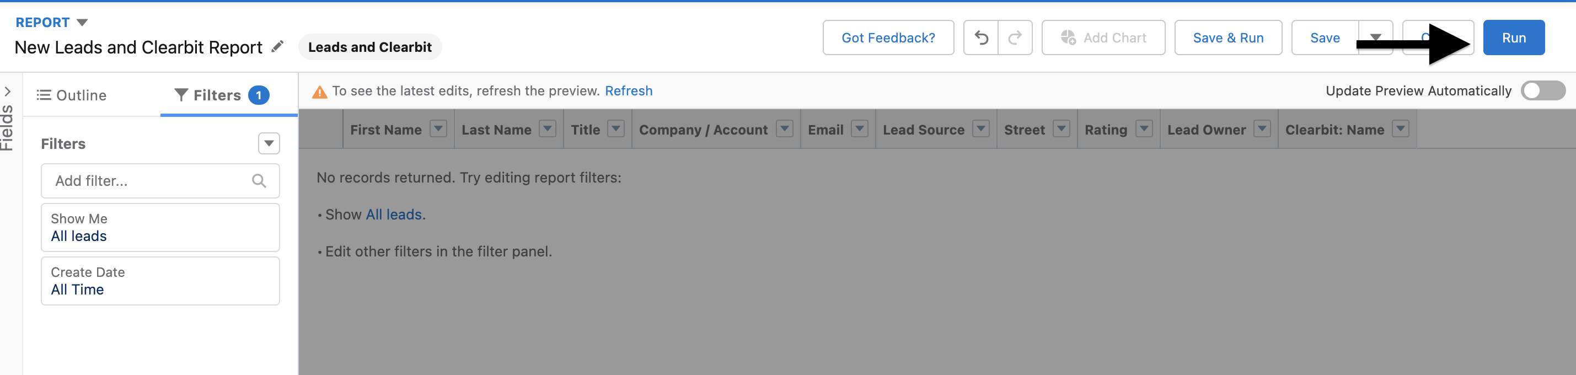Click search icon in Add filter box
The image size is (1576, 375).
point(259,181)
